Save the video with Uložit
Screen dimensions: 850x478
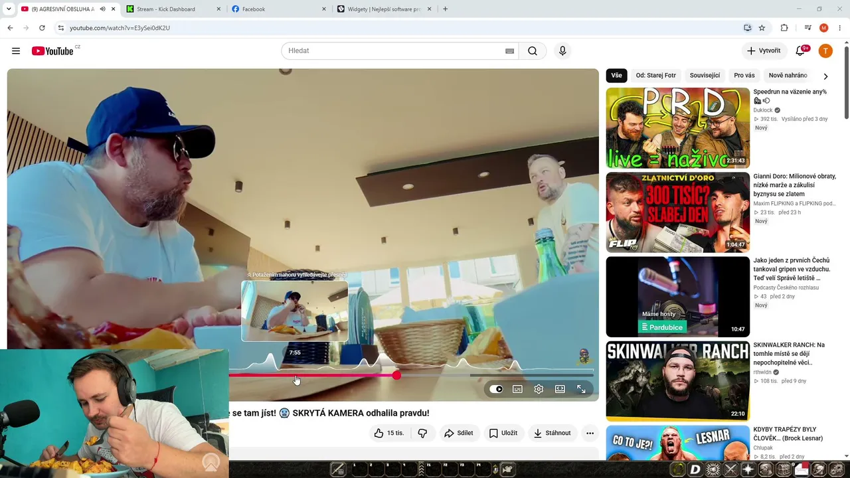click(x=503, y=433)
